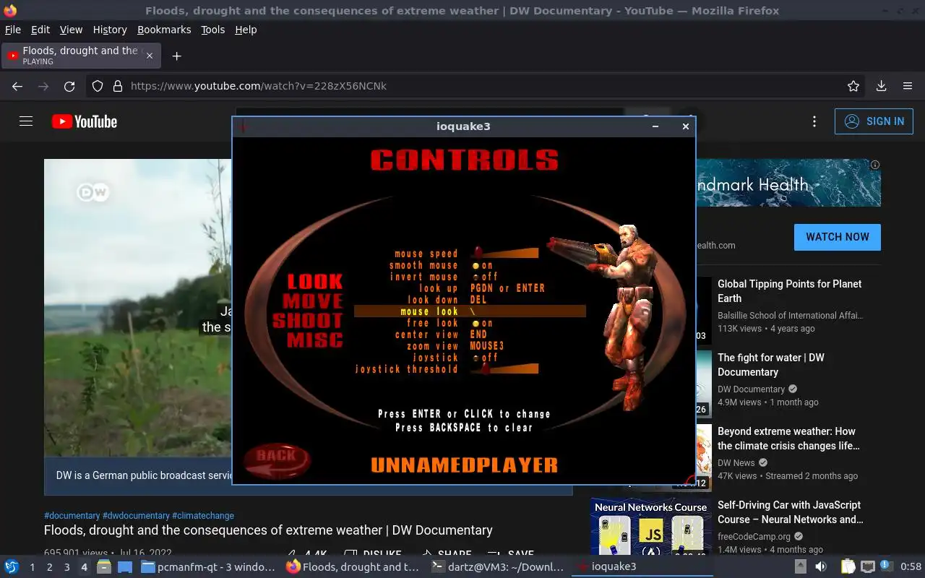Open the History menu
The width and height of the screenshot is (925, 578).
(x=110, y=30)
